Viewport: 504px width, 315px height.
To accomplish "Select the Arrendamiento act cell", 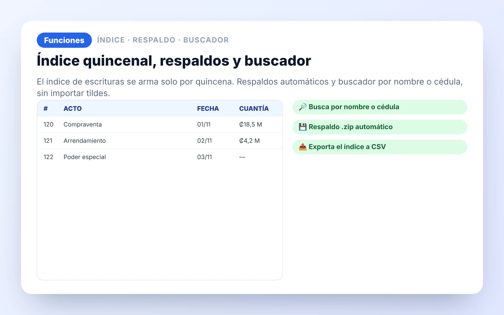I will (85, 141).
